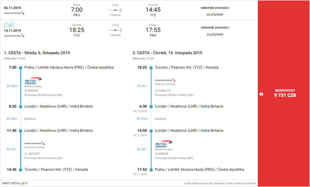Click "za příplatek" baggage text for outbound flight

215,14
